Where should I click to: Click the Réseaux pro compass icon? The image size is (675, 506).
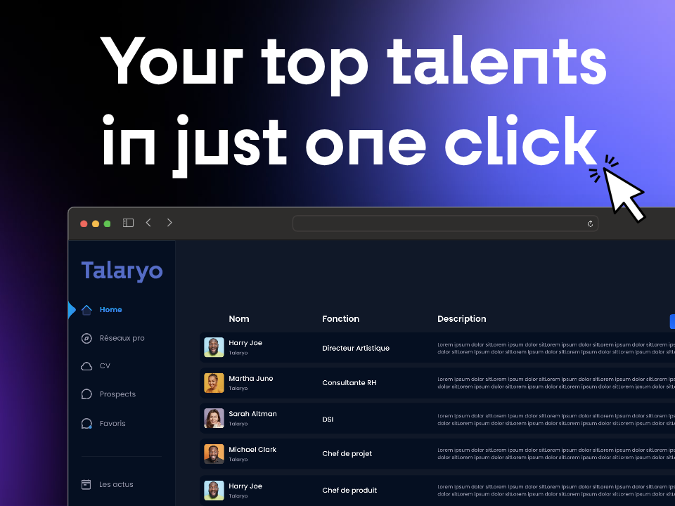click(86, 338)
